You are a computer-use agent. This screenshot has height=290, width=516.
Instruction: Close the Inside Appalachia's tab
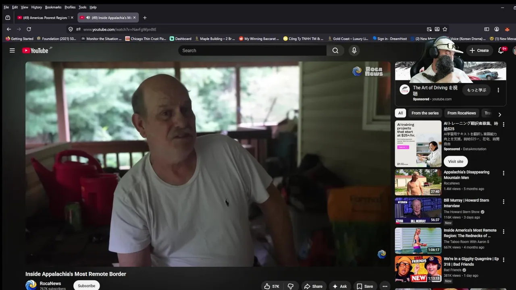tap(134, 18)
